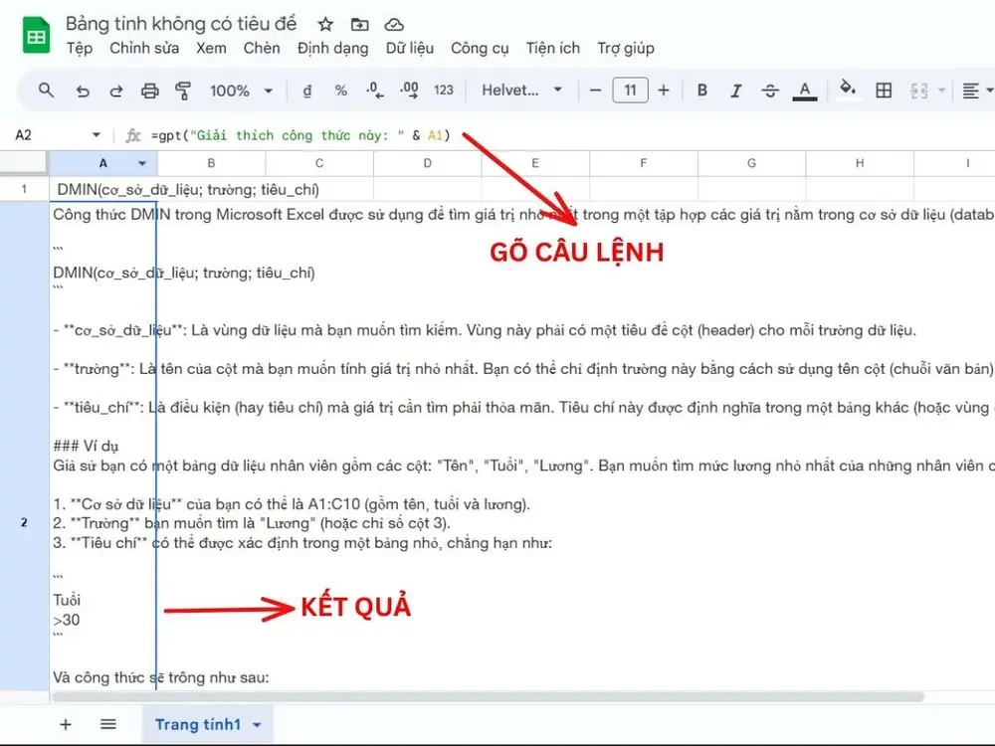Select row 1 header
995x746 pixels.
pos(24,189)
